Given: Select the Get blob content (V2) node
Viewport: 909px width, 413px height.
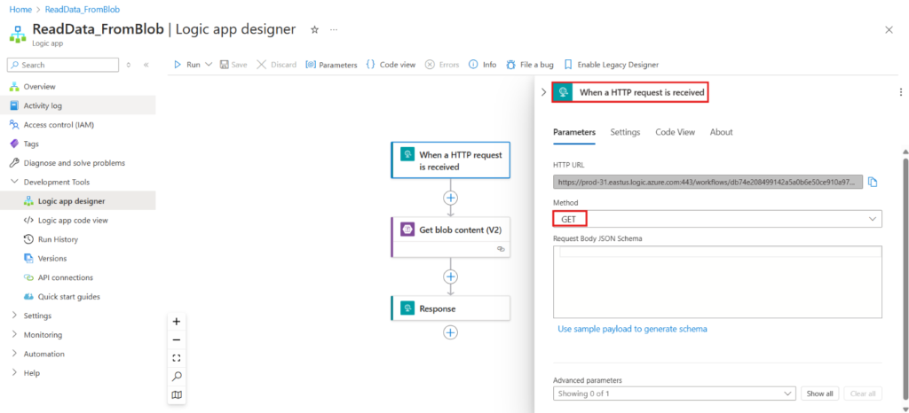Looking at the screenshot, I should tap(450, 238).
